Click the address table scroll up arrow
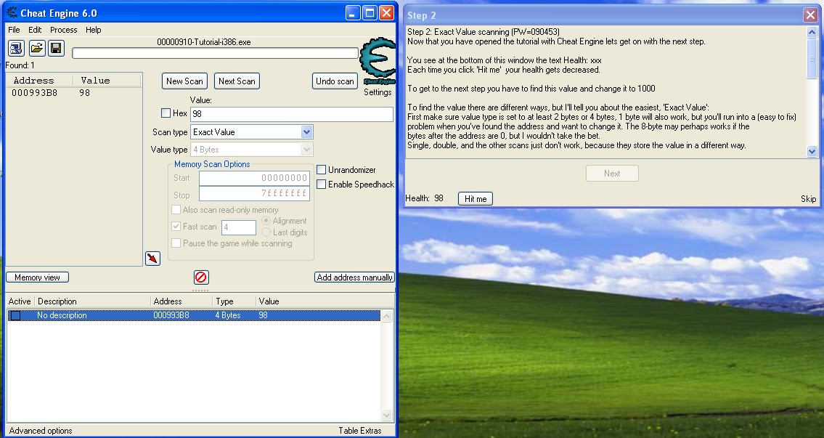The height and width of the screenshot is (438, 824). 387,316
